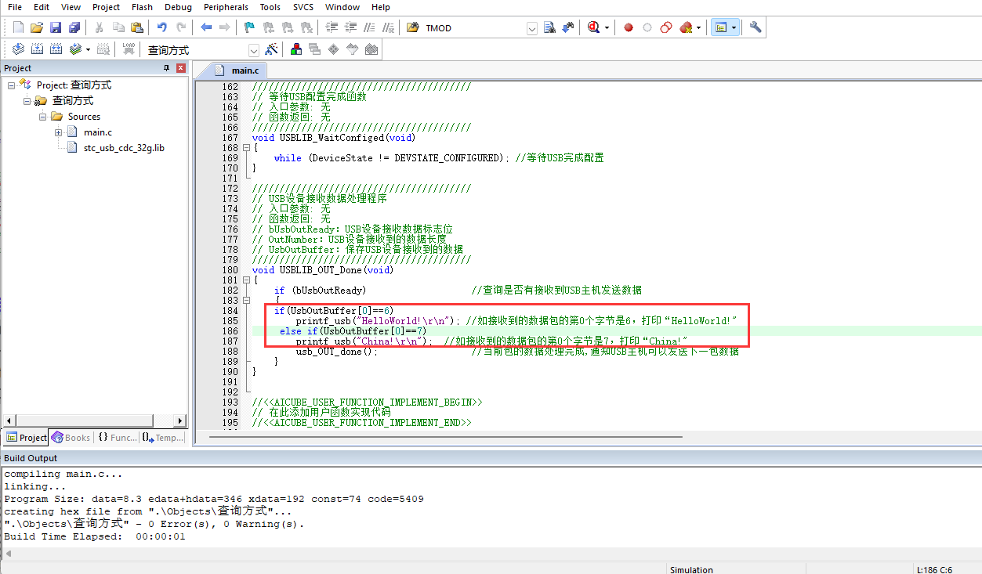The image size is (982, 574).
Task: Open the Peripherals menu
Action: click(226, 7)
